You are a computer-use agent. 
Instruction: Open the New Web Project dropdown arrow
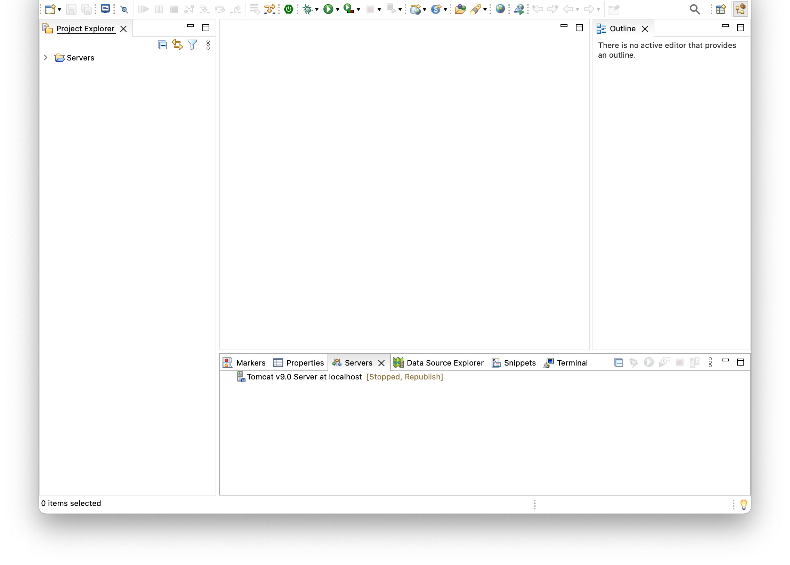point(425,10)
